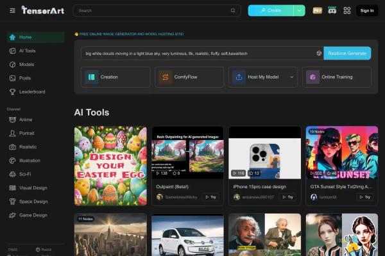
Task: Try the Outpaint (Beta!) tool
Action: point(210,197)
